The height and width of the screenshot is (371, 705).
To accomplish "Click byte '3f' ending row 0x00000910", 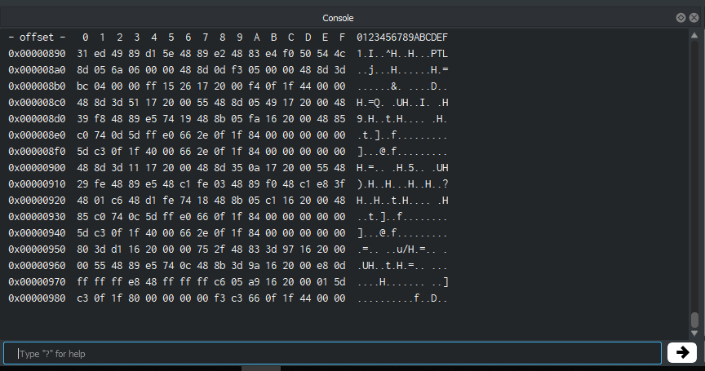I will tap(339, 184).
